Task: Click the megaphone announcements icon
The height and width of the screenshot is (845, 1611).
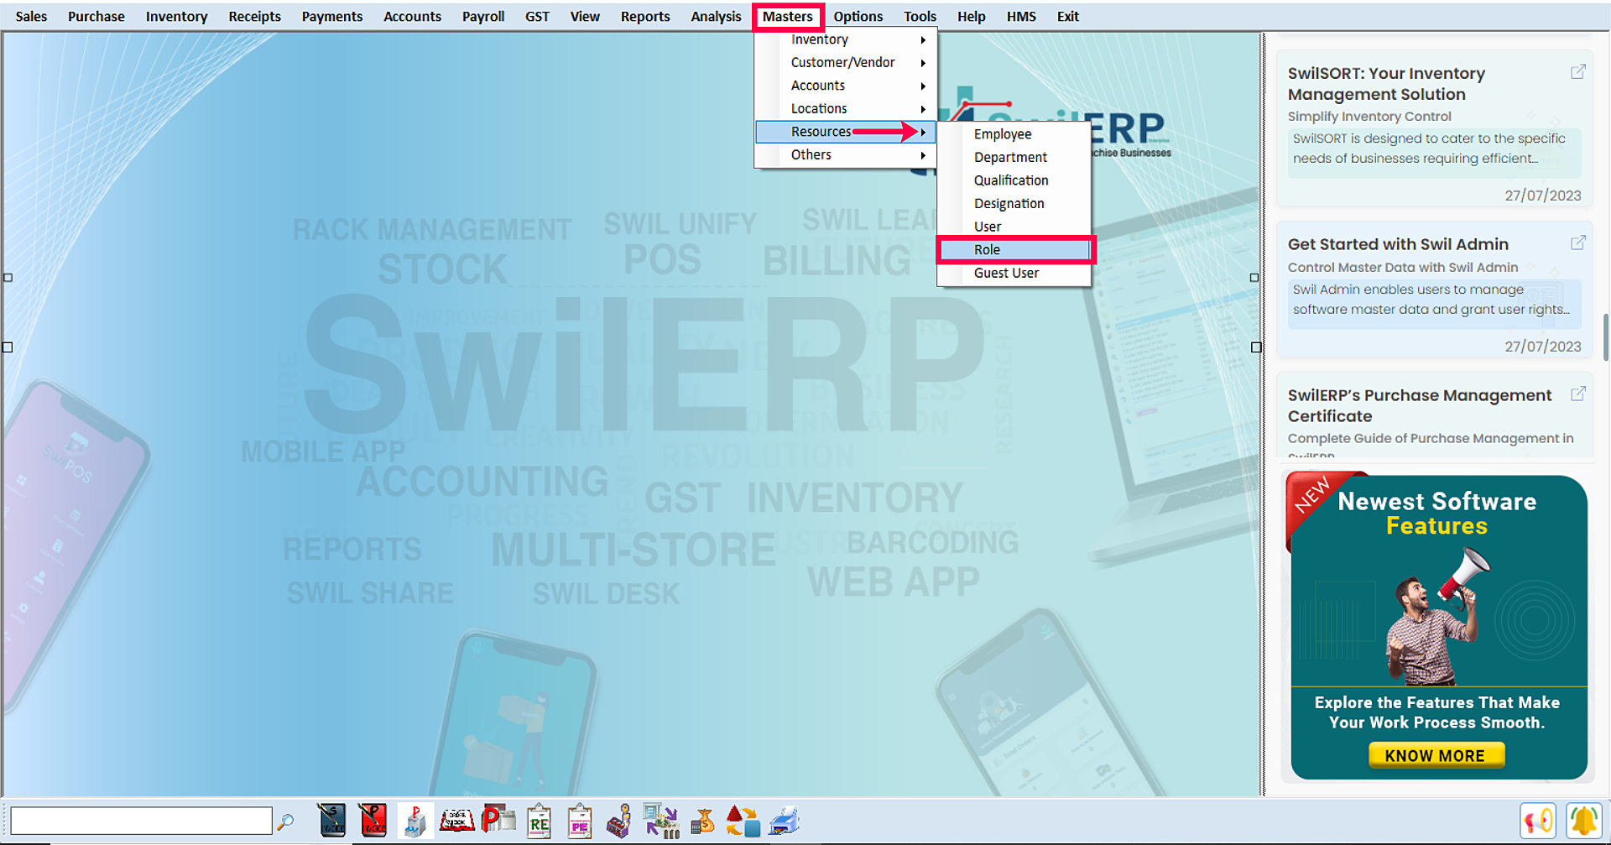Action: [x=1538, y=821]
